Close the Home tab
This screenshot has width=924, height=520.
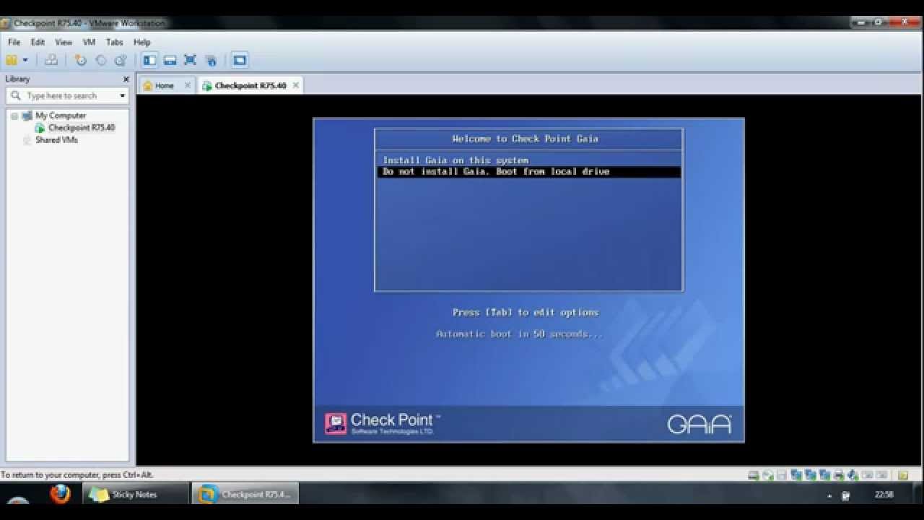point(188,85)
